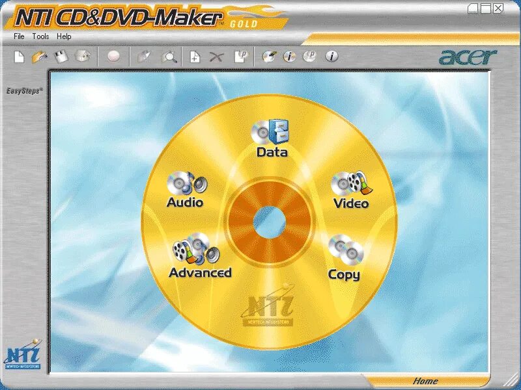Open a project with the folder icon
This screenshot has height=390, width=521.
tap(40, 57)
